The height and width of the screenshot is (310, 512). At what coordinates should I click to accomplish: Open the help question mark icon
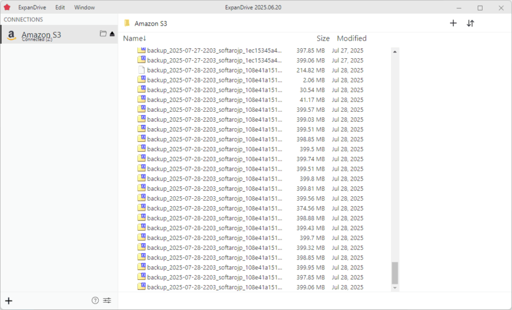tap(95, 300)
